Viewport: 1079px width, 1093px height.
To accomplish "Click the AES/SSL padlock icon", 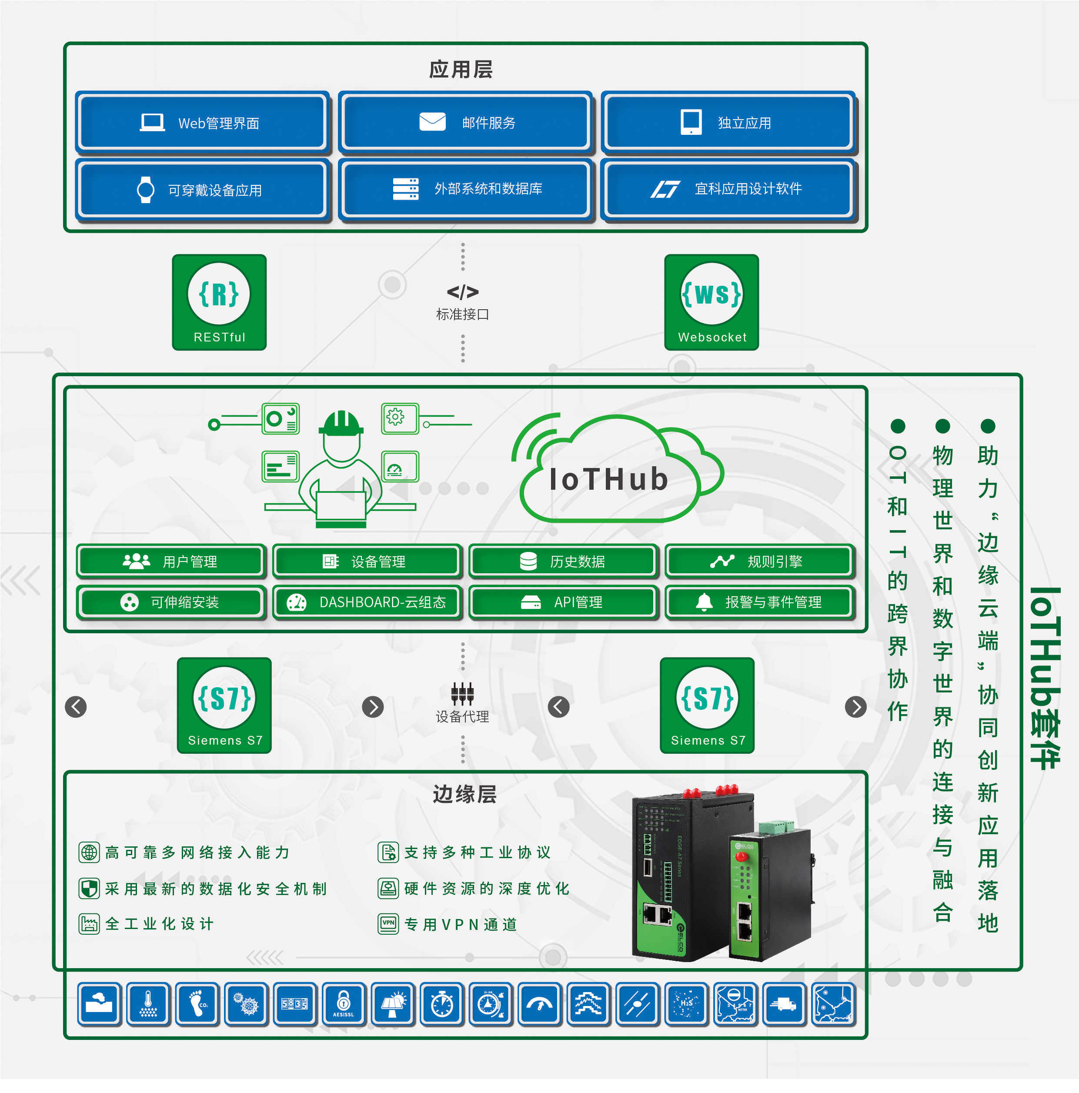I will pos(344,1004).
